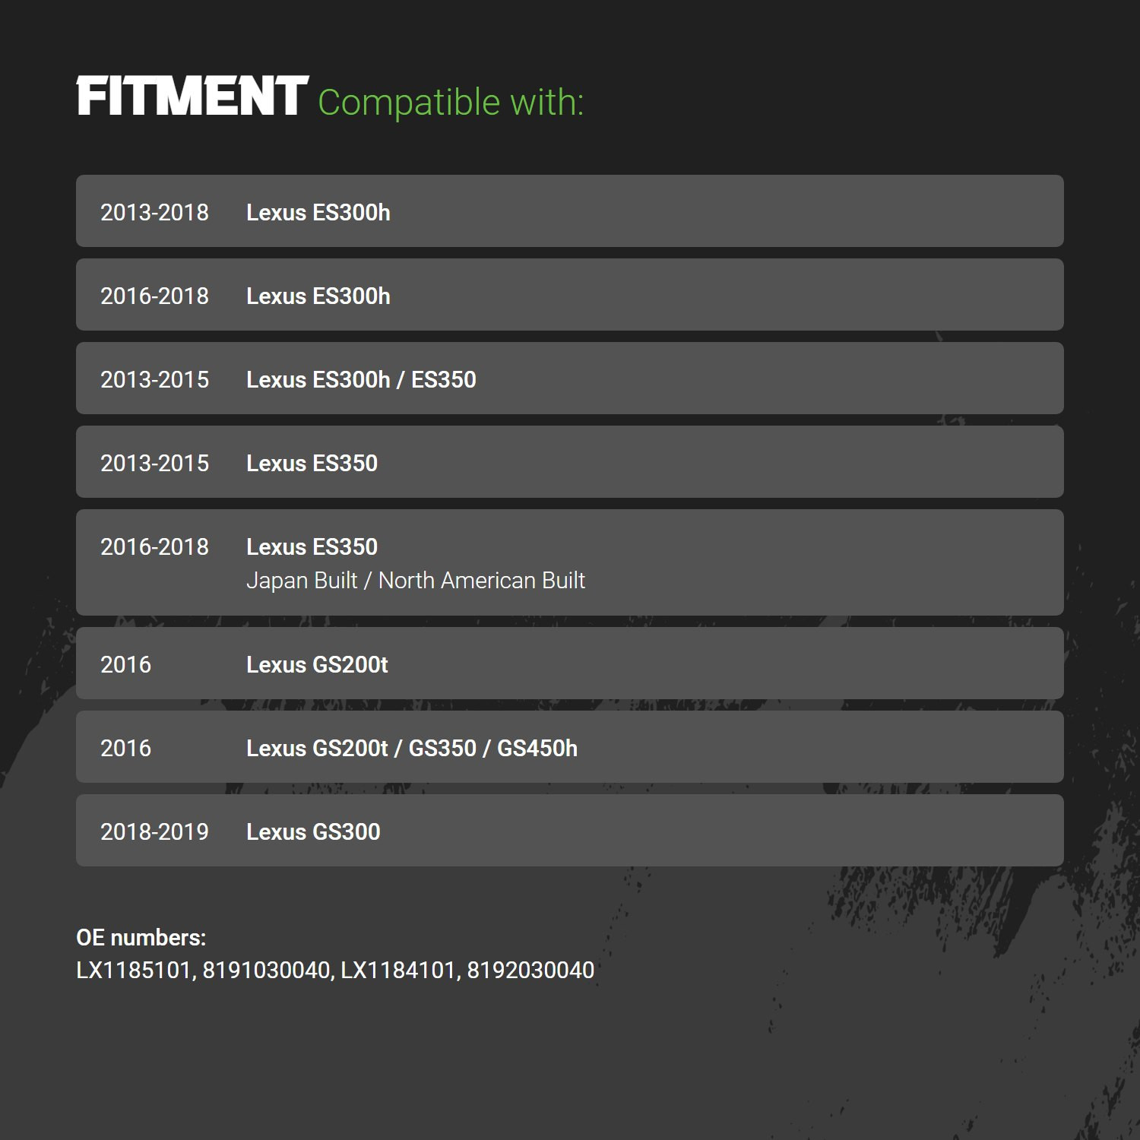This screenshot has width=1140, height=1140.
Task: Click the 'OE numbers:' label
Action: (x=141, y=938)
